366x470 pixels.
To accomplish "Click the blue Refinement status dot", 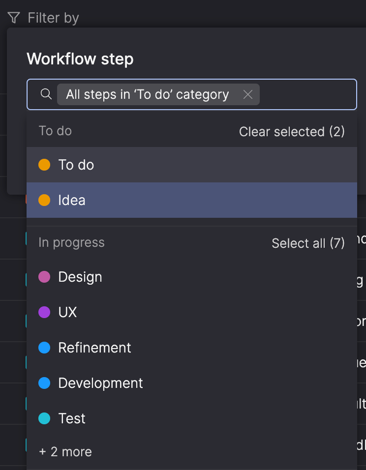I will (x=44, y=348).
